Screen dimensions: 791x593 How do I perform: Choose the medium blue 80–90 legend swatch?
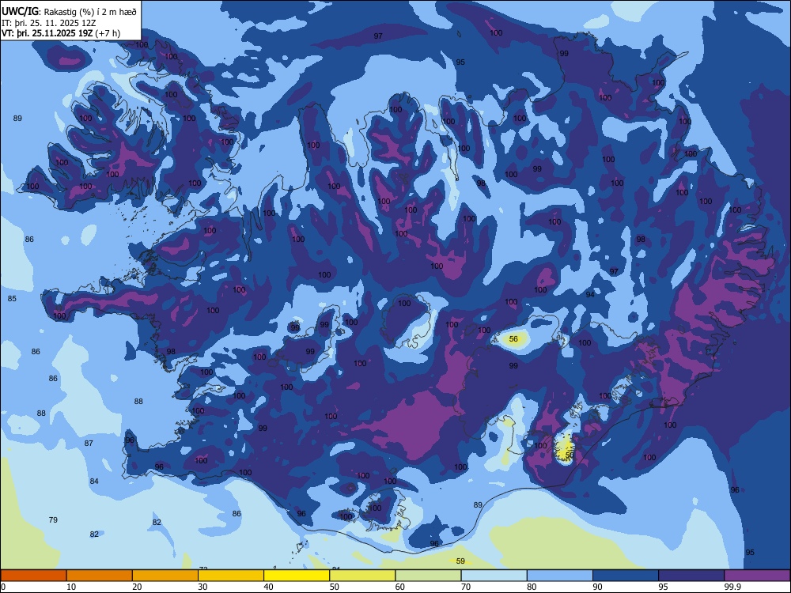[560, 576]
